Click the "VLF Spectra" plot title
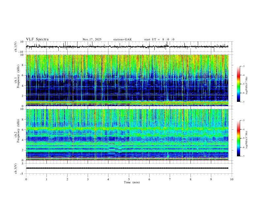The width and height of the screenshot is (261, 201). (x=37, y=39)
